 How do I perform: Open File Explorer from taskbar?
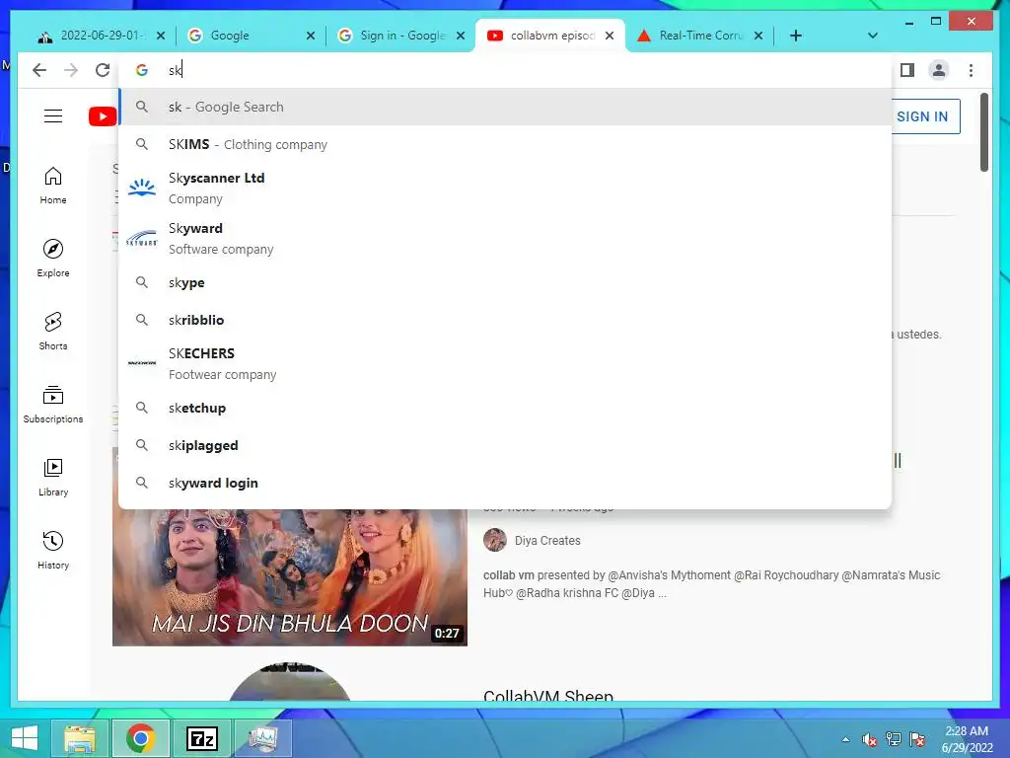[80, 738]
